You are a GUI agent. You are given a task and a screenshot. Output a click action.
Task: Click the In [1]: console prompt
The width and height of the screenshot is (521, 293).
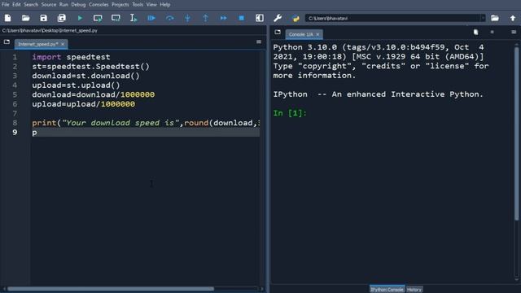point(290,113)
